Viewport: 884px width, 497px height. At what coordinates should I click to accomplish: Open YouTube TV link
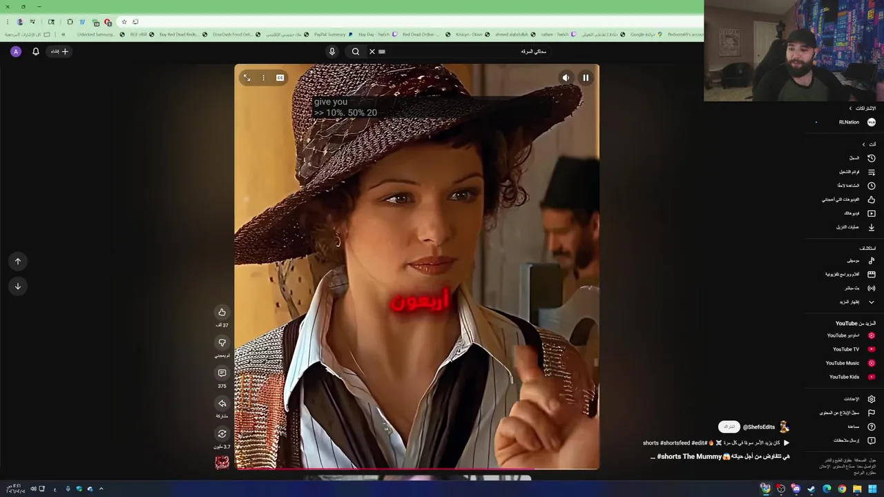pyautogui.click(x=844, y=349)
